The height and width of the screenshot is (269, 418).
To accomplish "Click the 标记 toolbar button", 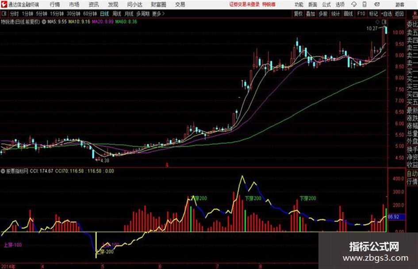I will [373, 14].
